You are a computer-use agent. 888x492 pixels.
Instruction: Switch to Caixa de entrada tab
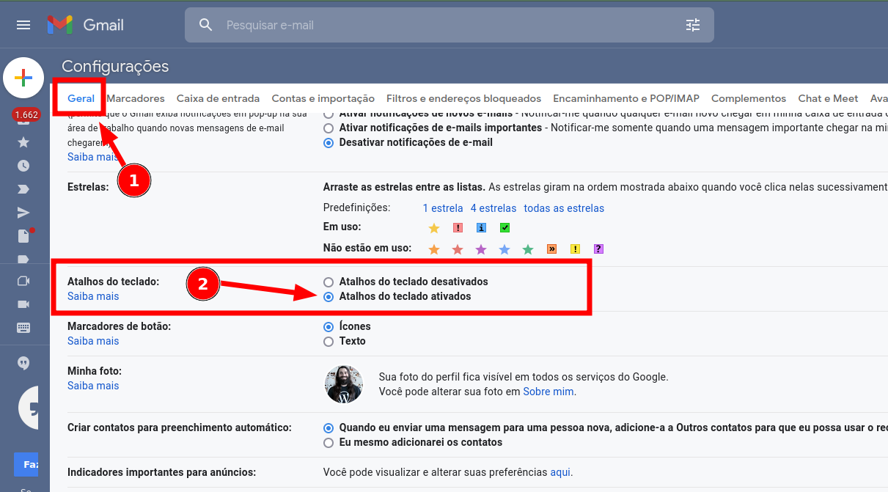218,98
